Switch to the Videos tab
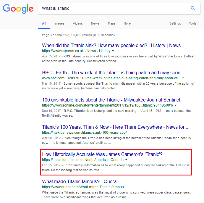 [x=78, y=23]
